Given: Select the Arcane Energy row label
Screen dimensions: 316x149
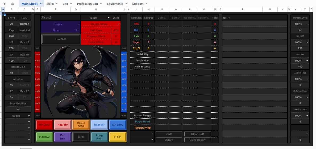Looking at the screenshot, I should click(x=143, y=116).
